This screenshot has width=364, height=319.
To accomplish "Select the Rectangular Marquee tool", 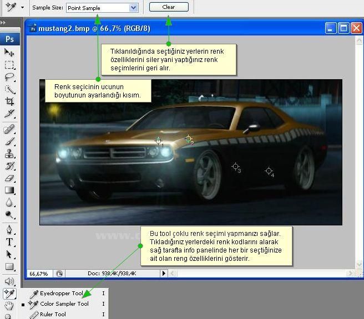I will [9, 65].
